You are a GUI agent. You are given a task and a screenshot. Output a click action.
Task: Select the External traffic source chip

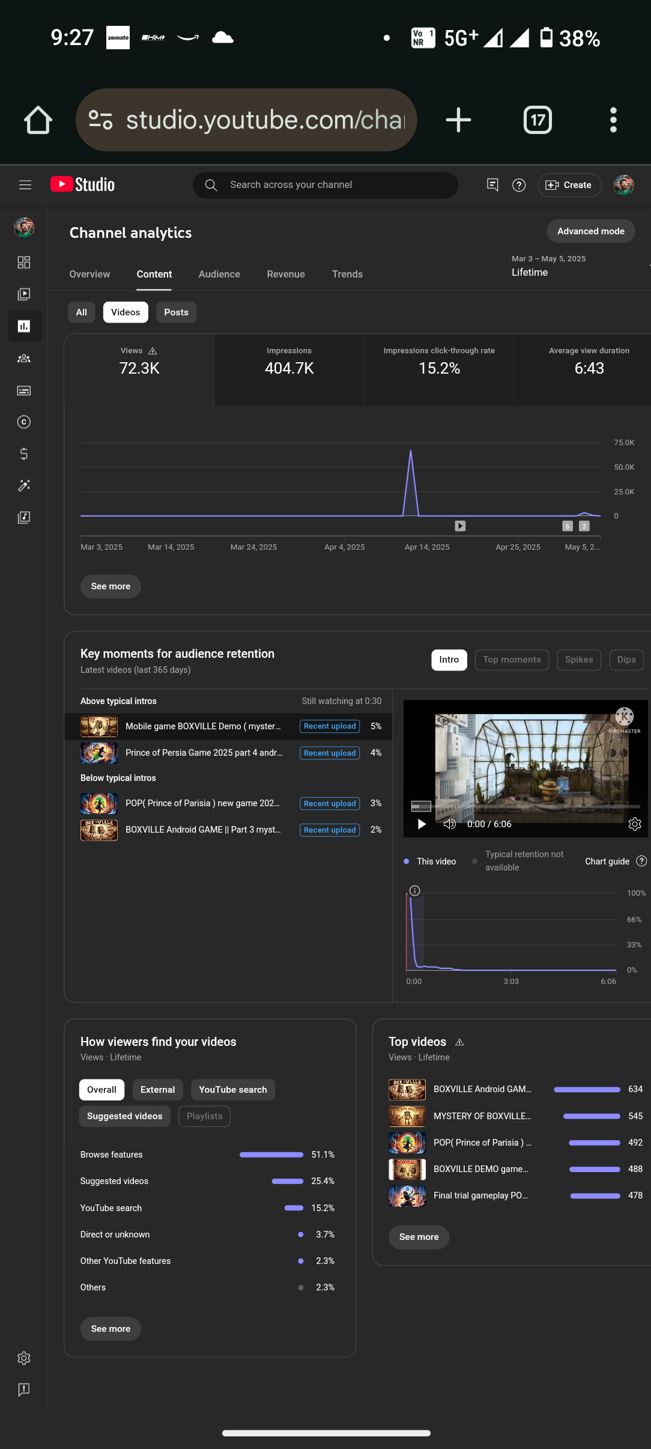158,1090
